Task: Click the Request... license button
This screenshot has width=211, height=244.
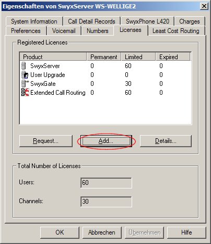Action: 46,141
